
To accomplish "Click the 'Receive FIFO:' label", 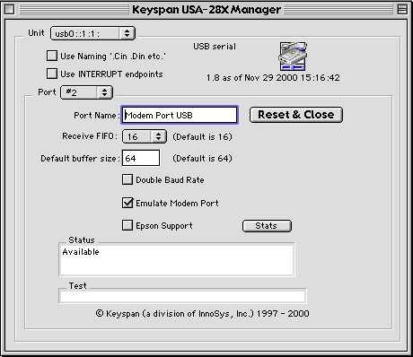I will pos(90,136).
